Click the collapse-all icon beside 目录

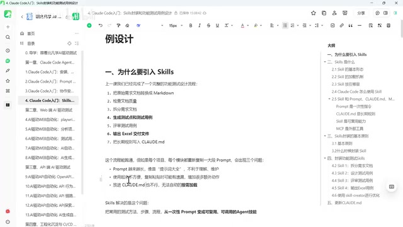77,44
